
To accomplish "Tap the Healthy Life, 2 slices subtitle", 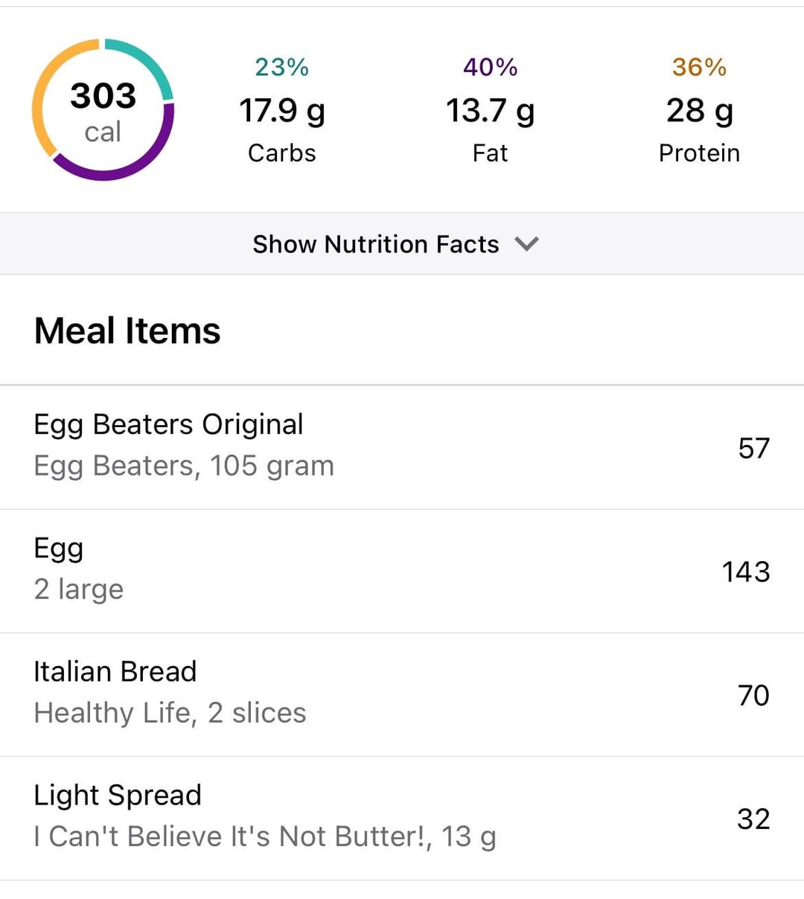I will click(x=170, y=713).
